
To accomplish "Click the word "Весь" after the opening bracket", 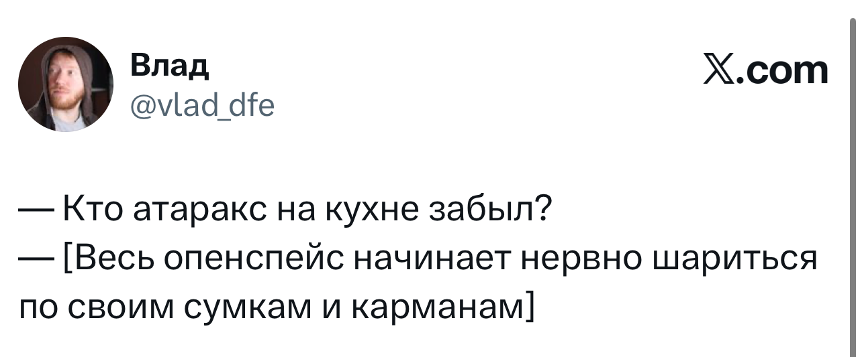I will click(110, 258).
